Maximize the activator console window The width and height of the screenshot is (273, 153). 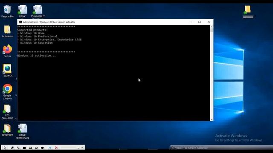[200, 22]
